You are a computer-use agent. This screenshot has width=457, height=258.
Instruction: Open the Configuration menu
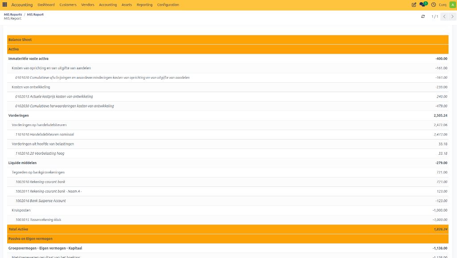click(168, 4)
